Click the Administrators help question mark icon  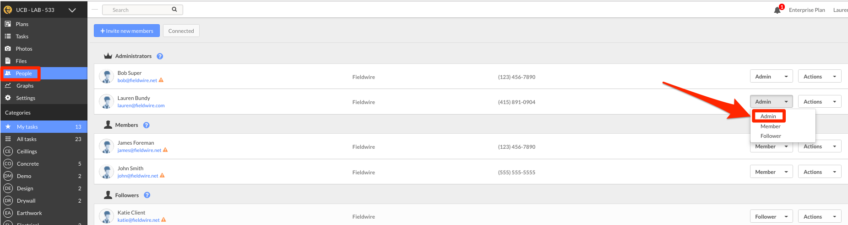pyautogui.click(x=160, y=57)
